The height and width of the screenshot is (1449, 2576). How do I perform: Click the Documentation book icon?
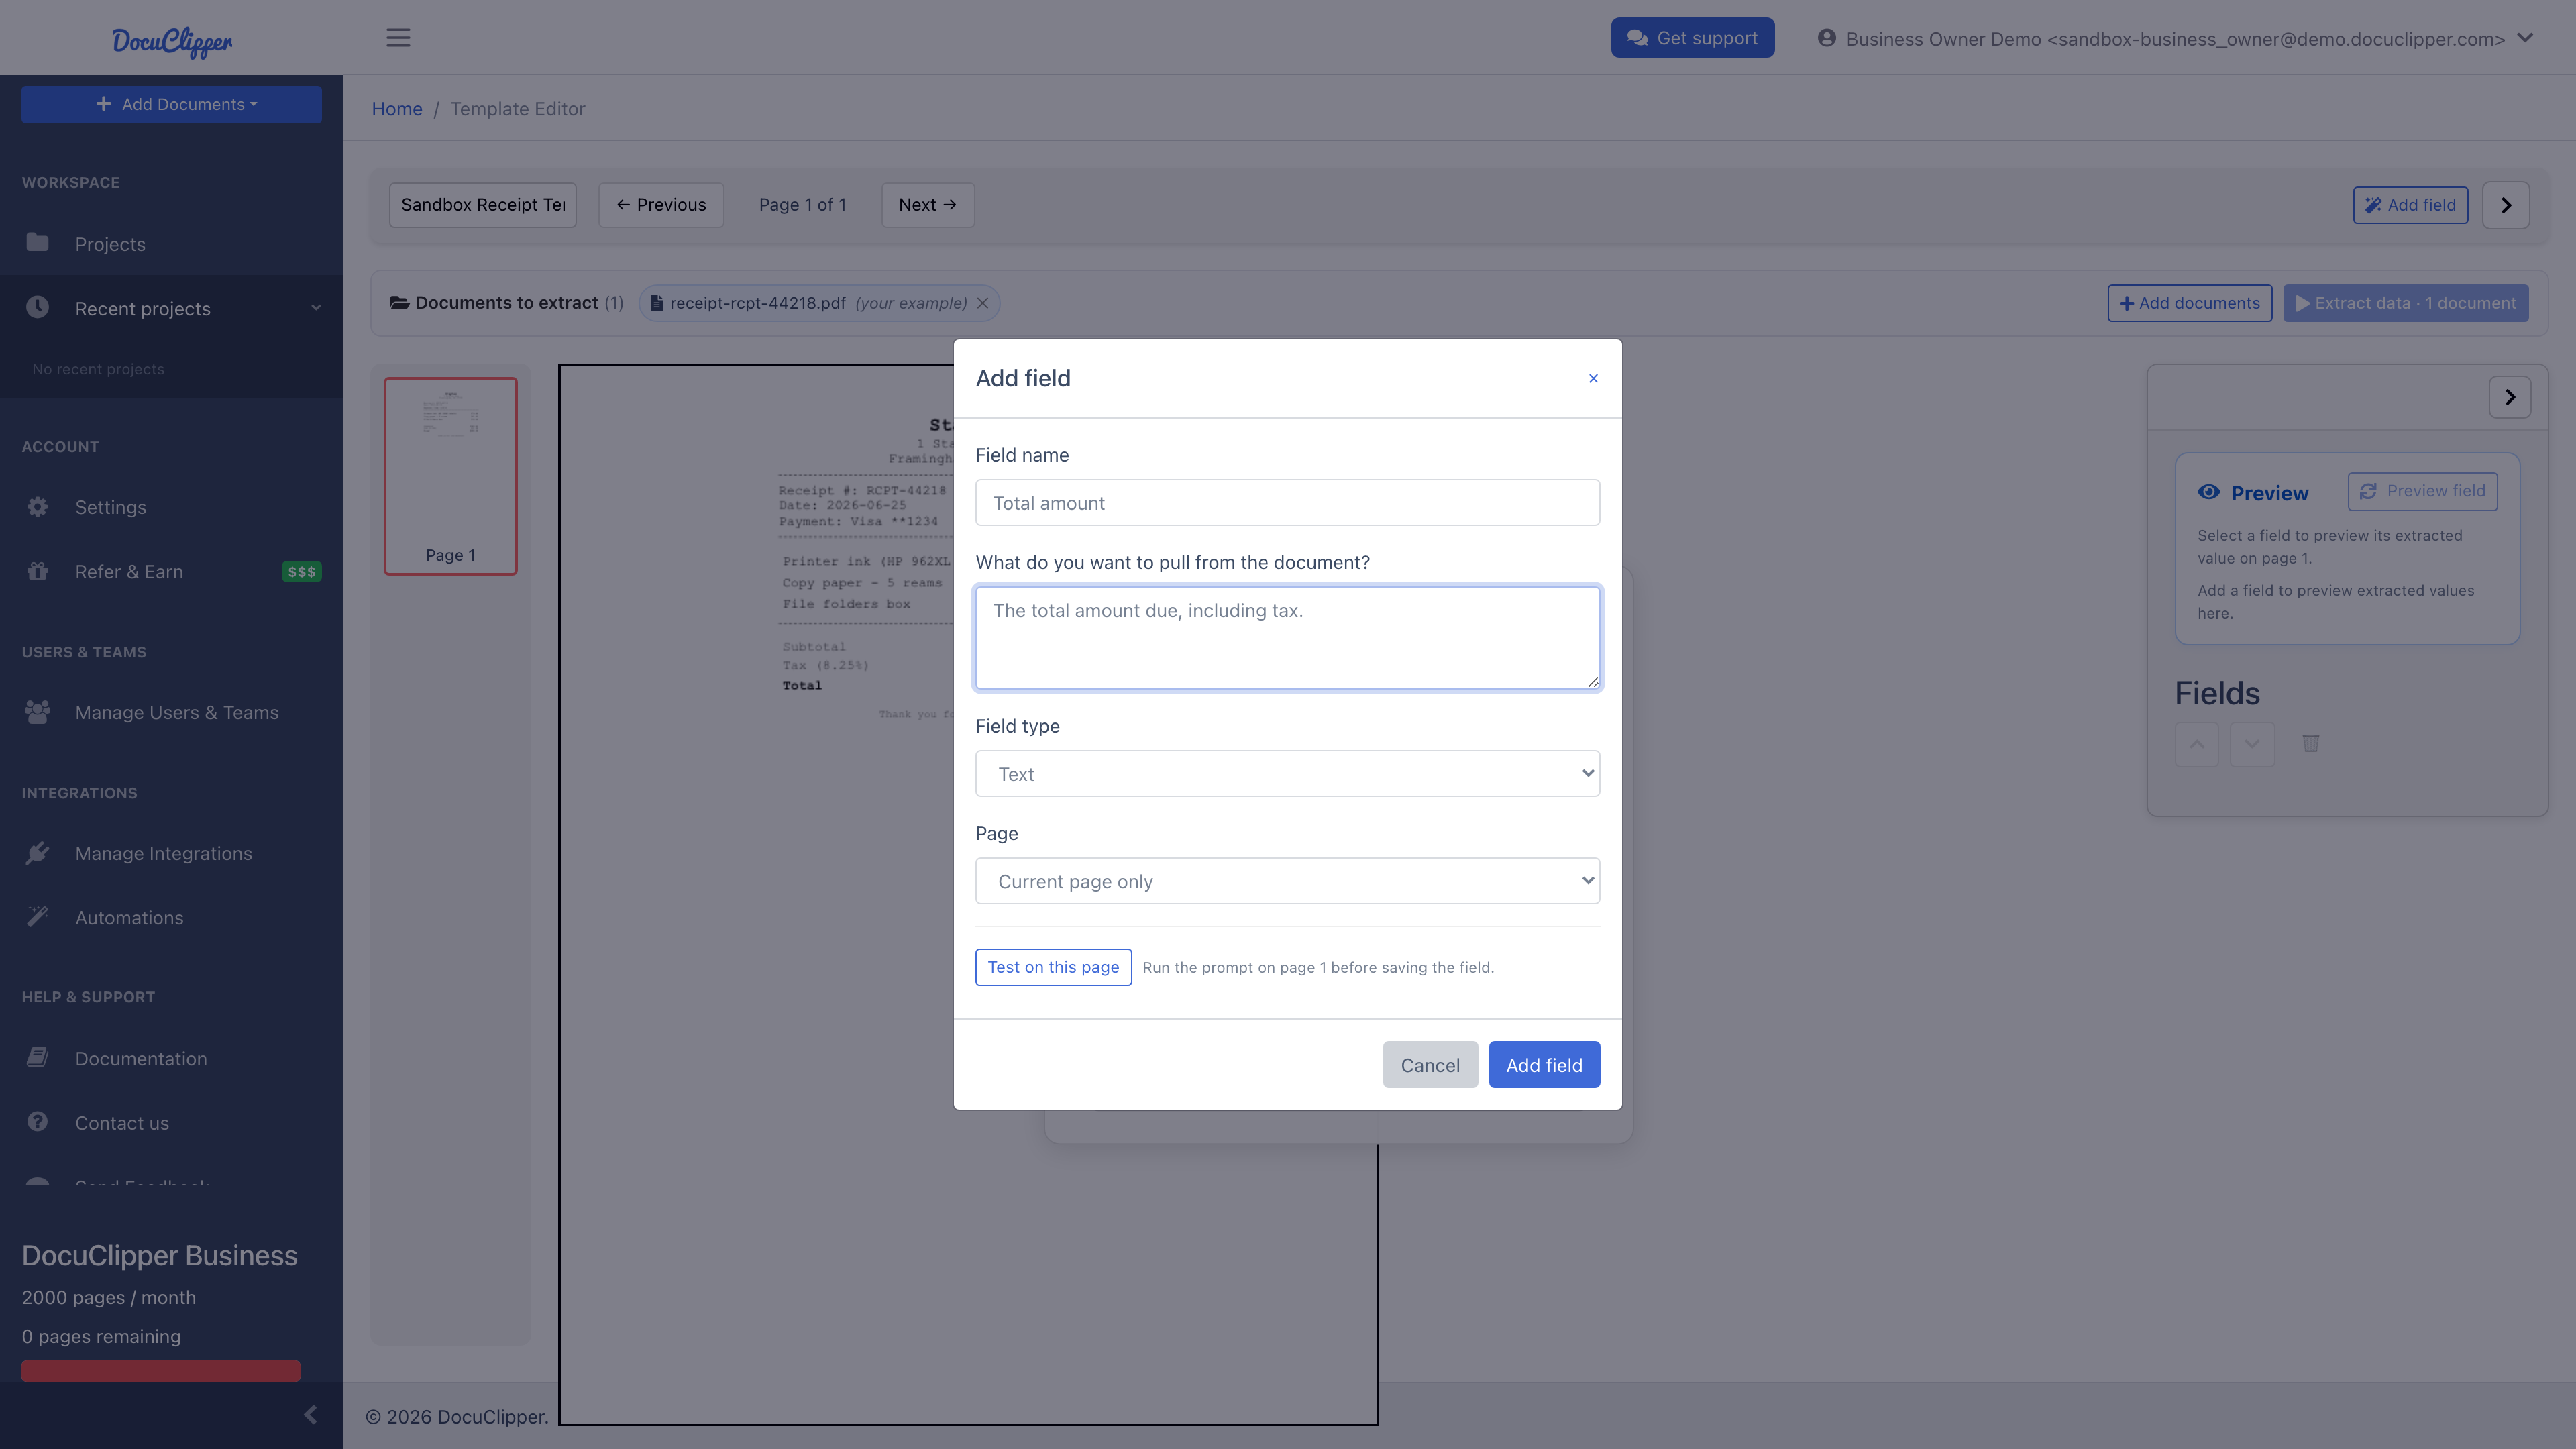pyautogui.click(x=38, y=1057)
